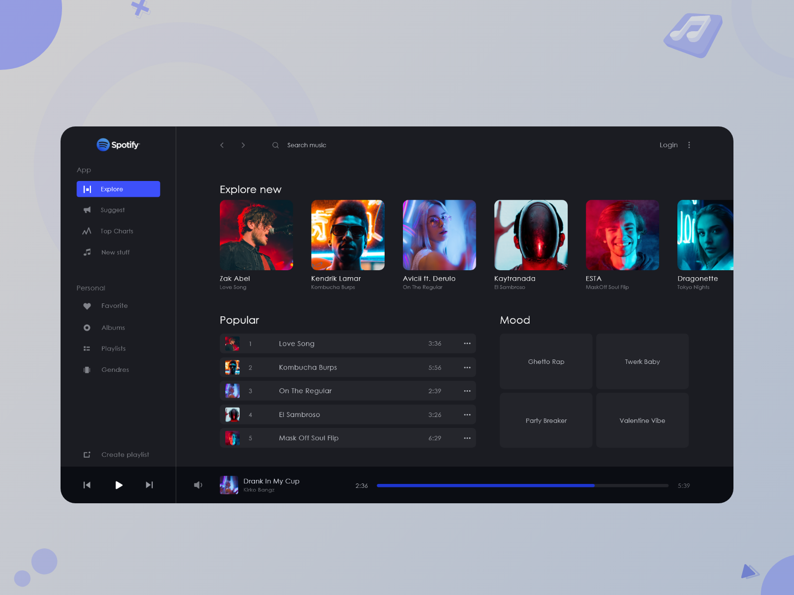Click the Kirko Bangz artist name
Screen dimensions: 794x595
pos(259,490)
